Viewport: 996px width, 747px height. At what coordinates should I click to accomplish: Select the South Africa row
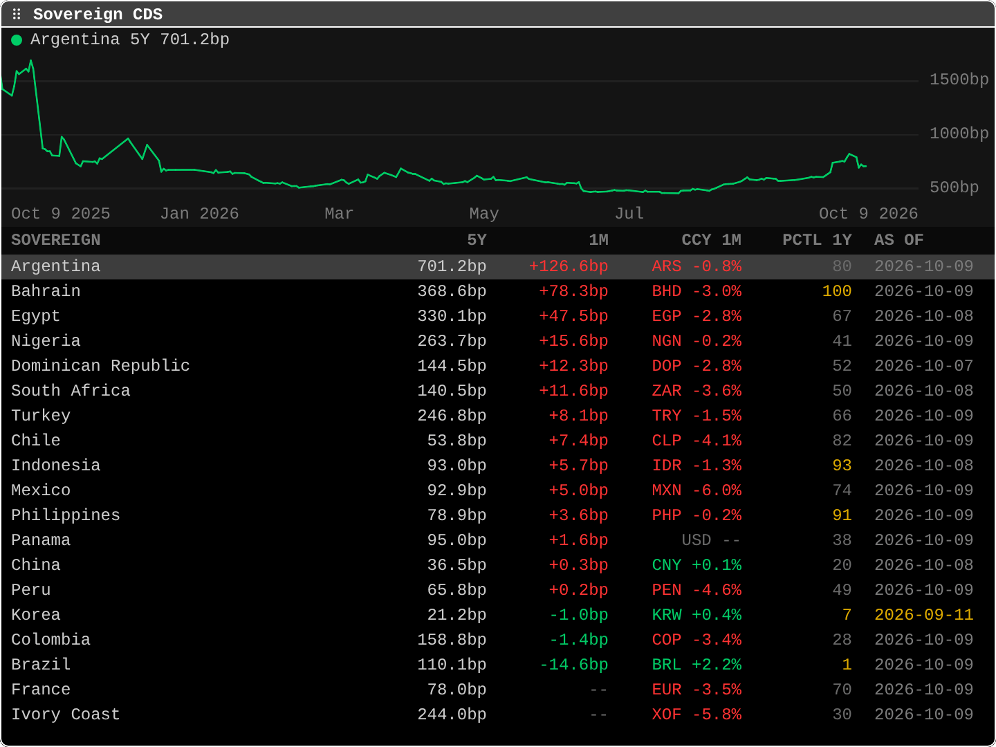(x=498, y=391)
